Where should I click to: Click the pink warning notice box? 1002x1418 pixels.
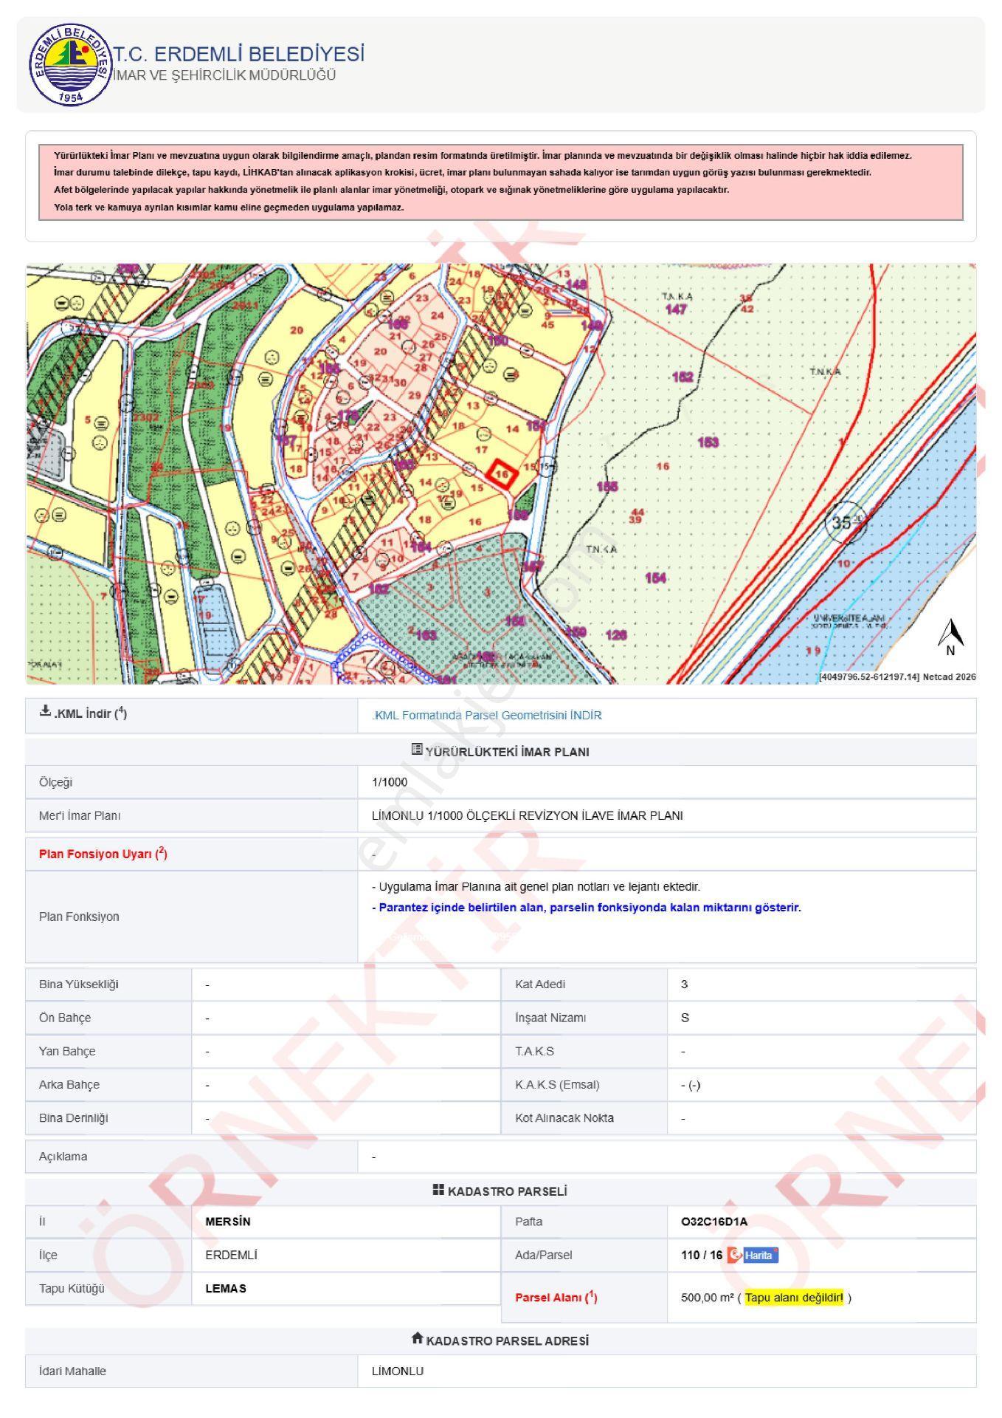click(501, 182)
